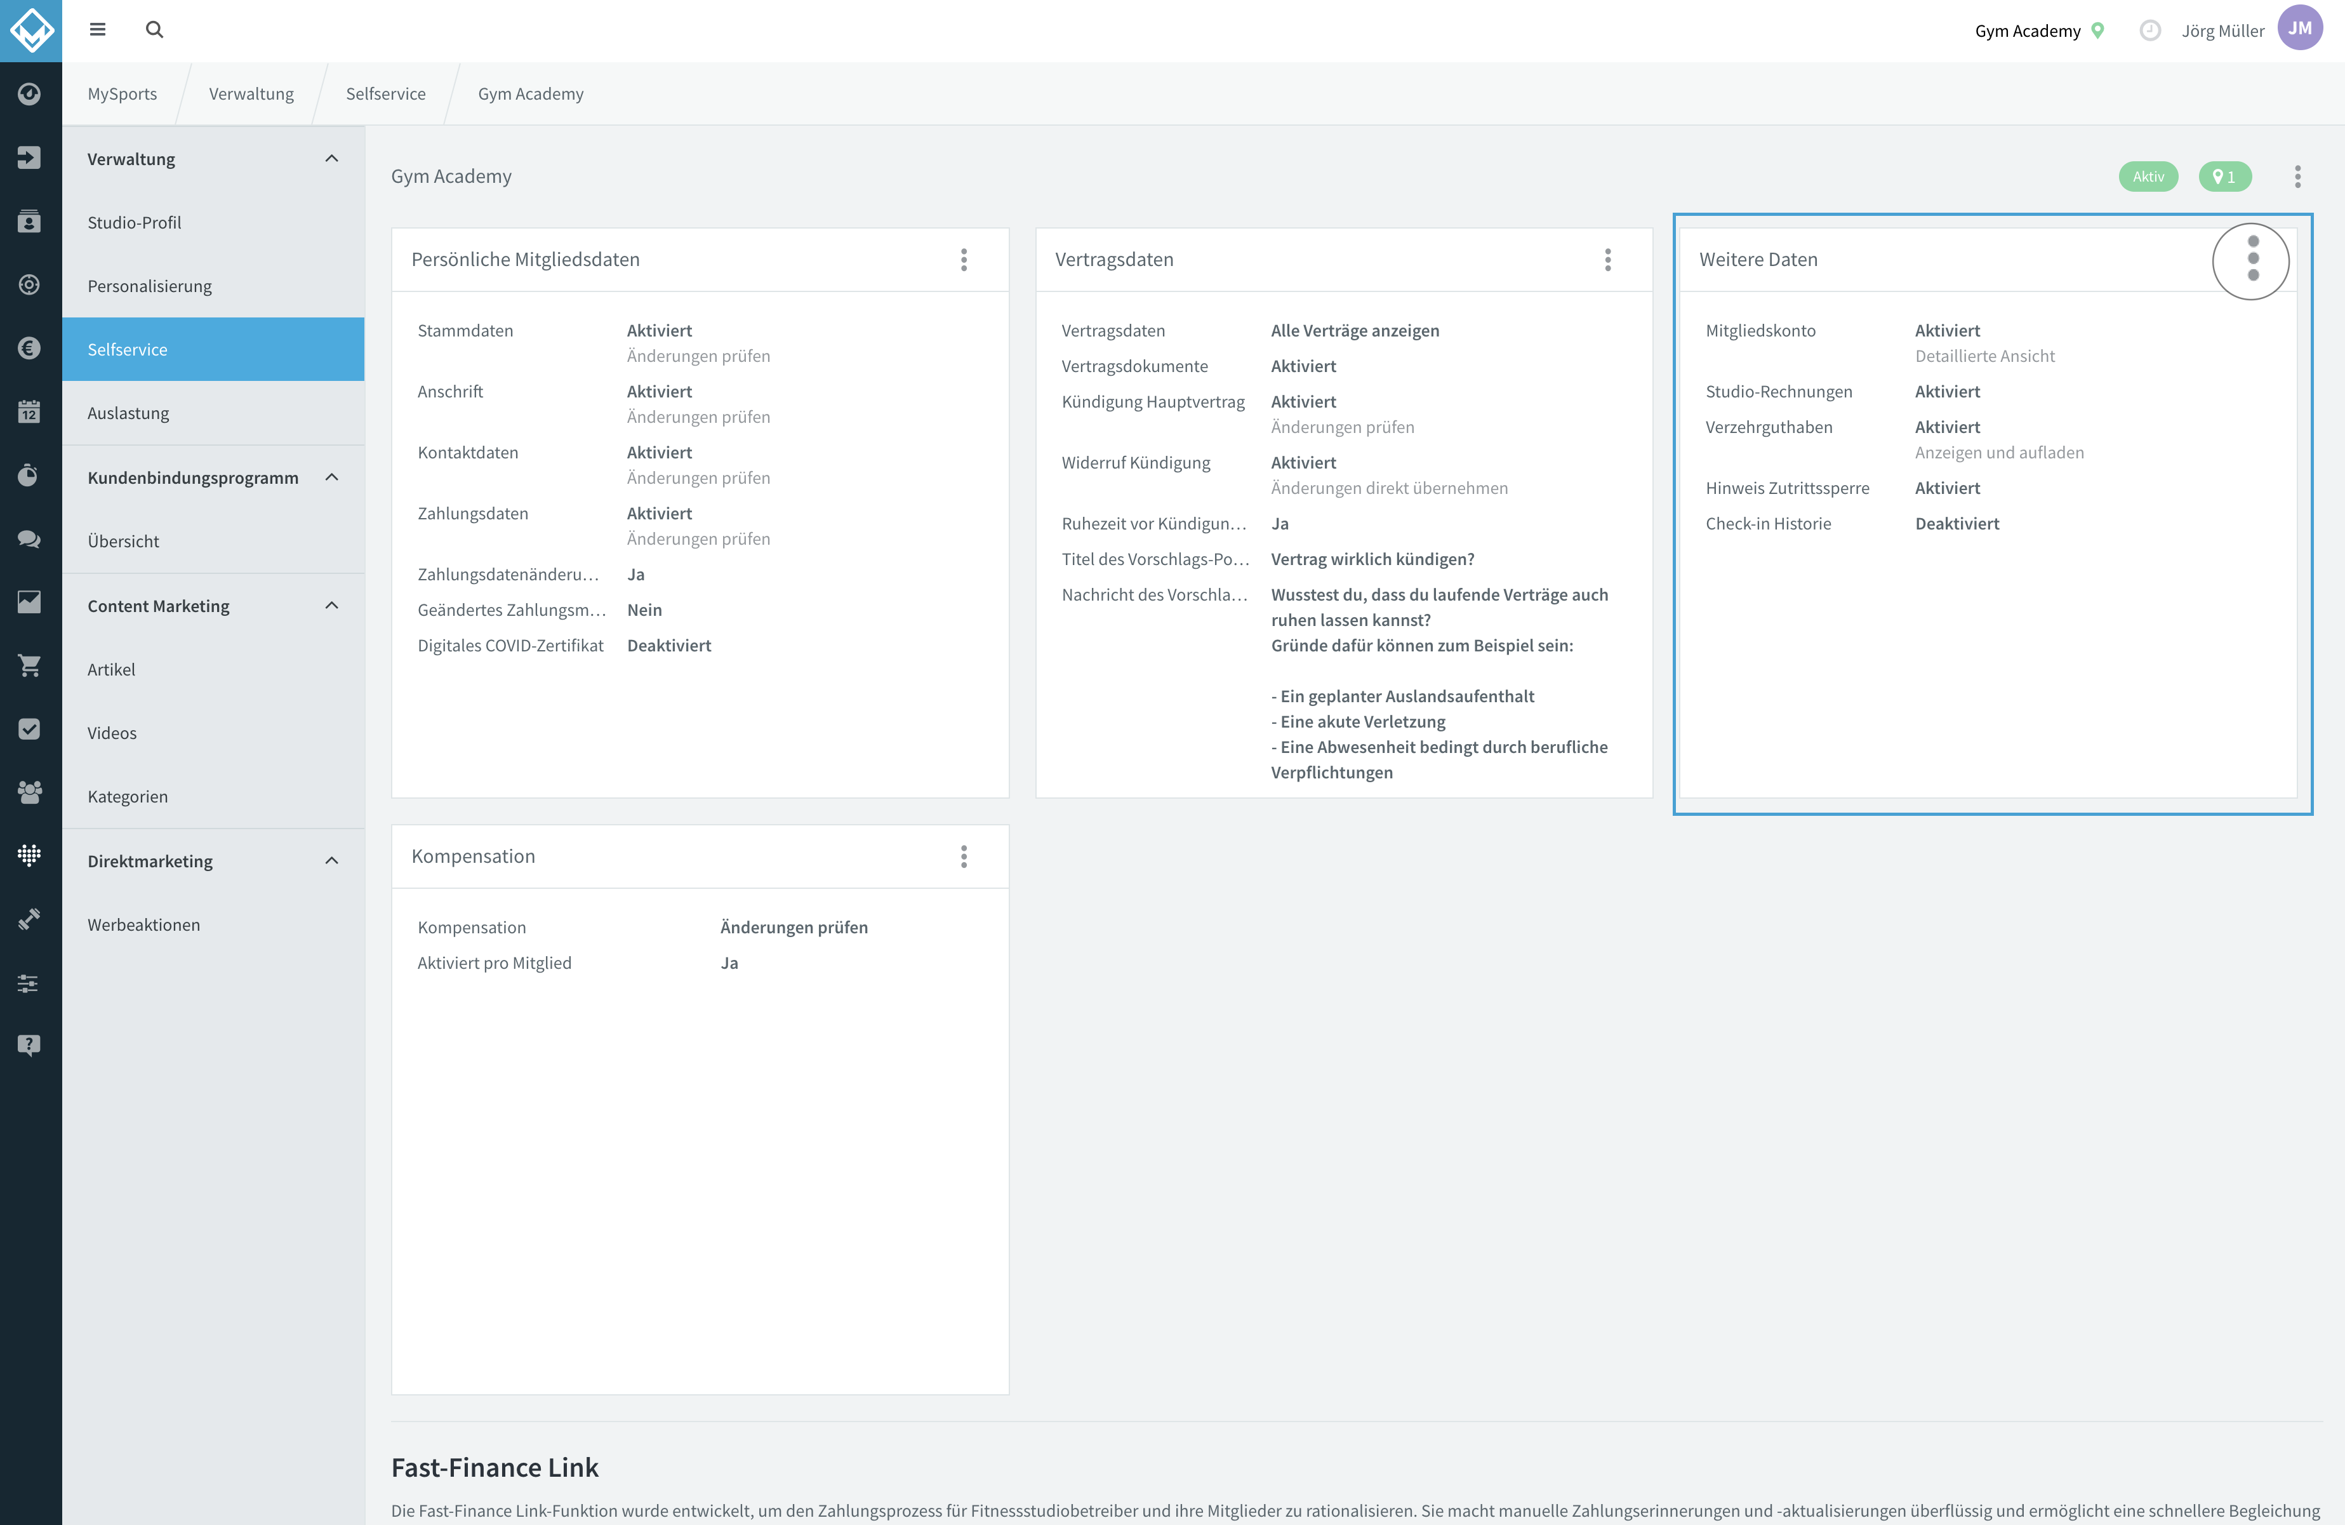Open Vertragsdaten three-dot menu
The image size is (2345, 1525).
point(1608,259)
